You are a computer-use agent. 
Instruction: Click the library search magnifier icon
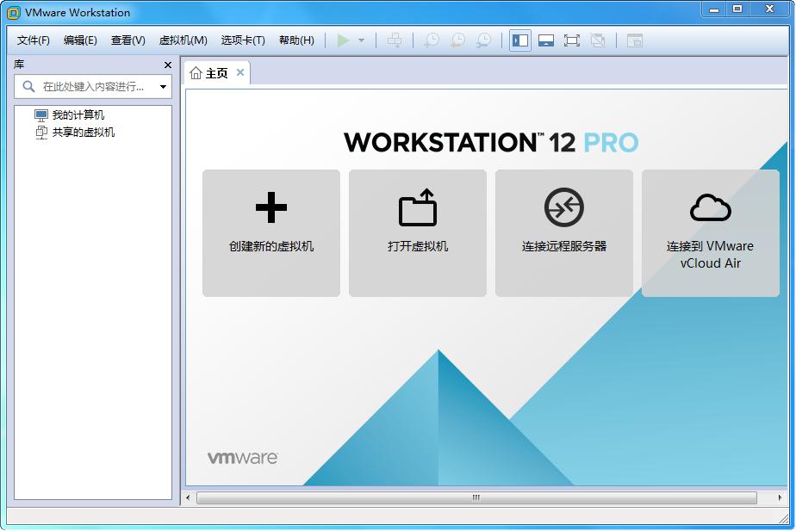pos(29,87)
